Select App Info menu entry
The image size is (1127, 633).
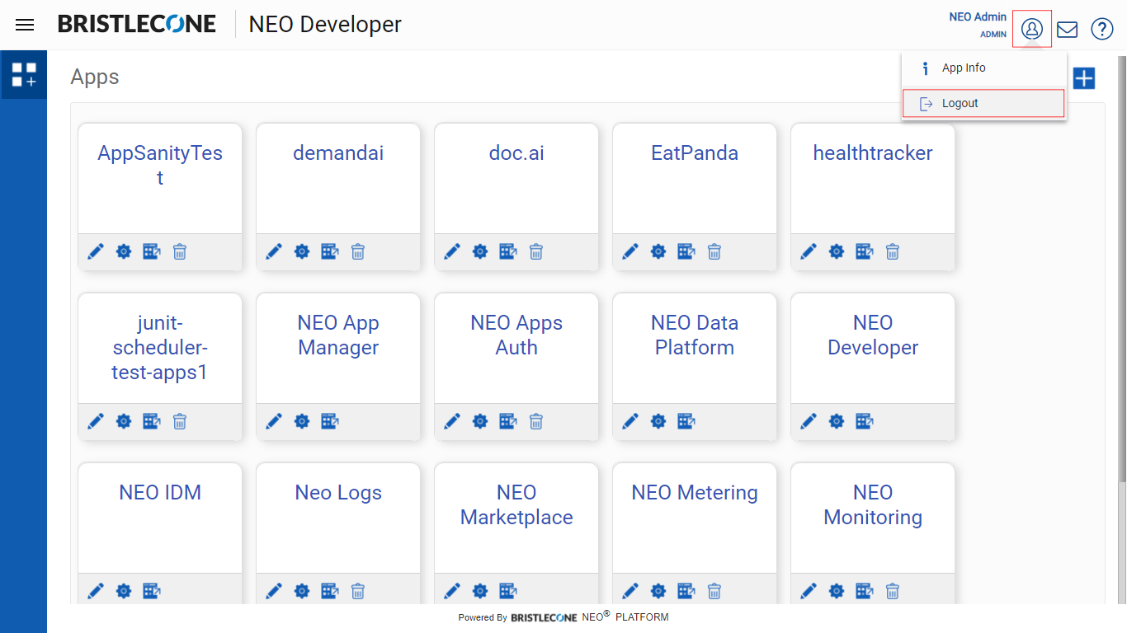tap(984, 68)
